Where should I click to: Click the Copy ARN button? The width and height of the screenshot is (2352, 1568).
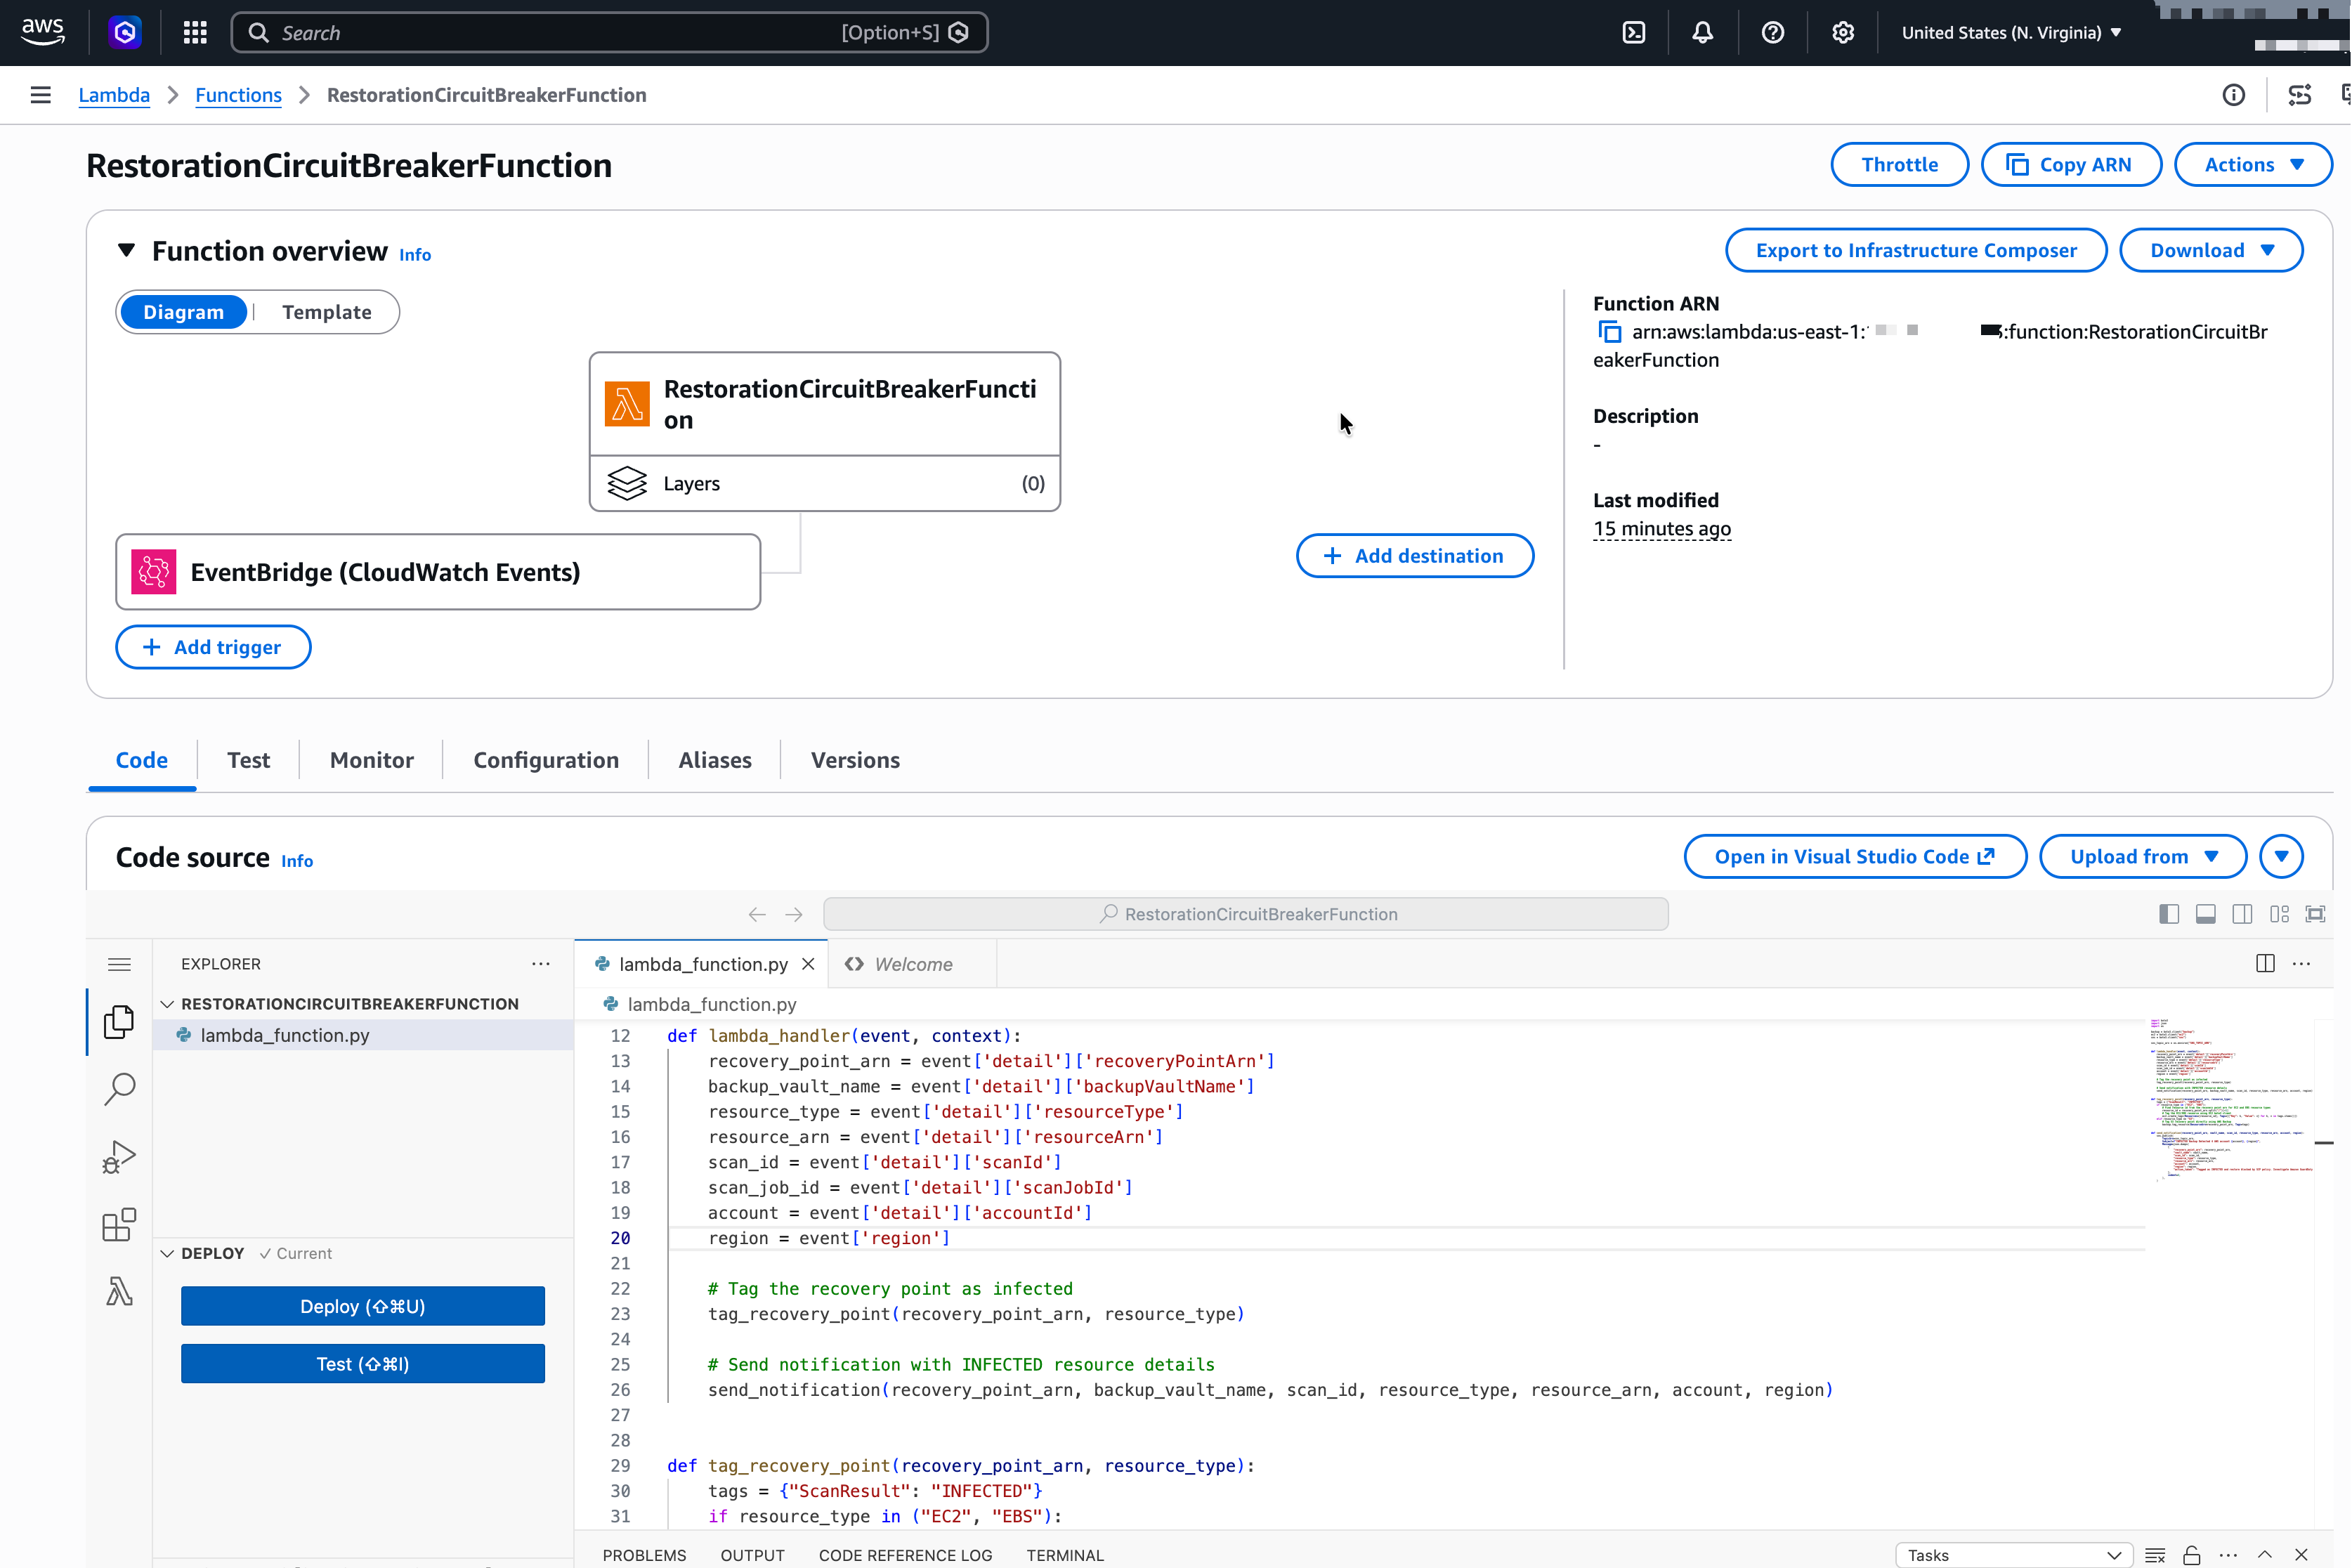2071,165
